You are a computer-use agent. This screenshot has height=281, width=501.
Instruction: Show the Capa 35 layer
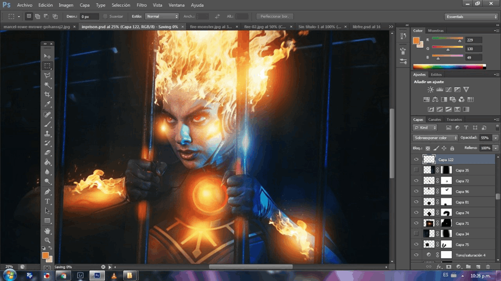(x=416, y=170)
